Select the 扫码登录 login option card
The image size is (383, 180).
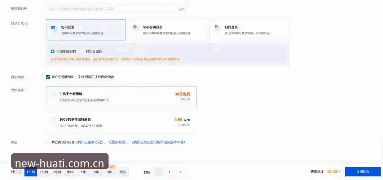click(x=248, y=30)
